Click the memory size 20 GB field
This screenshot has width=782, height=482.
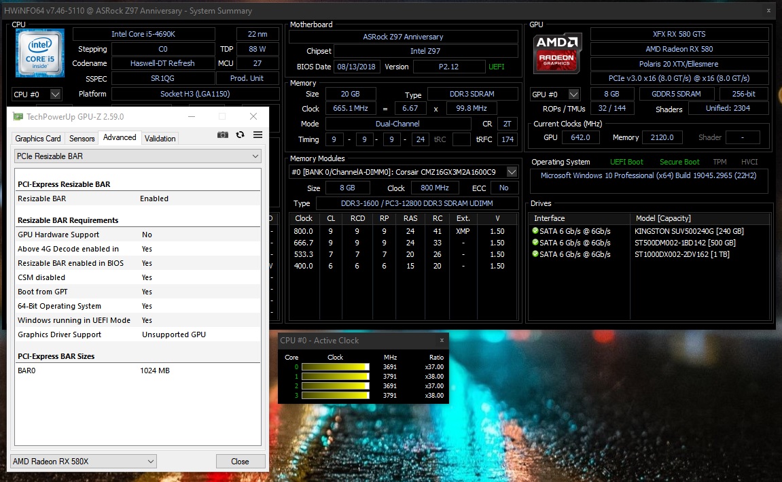click(x=350, y=94)
